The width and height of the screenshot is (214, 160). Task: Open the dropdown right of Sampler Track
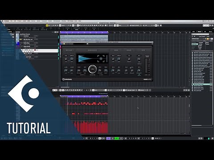[143, 90]
